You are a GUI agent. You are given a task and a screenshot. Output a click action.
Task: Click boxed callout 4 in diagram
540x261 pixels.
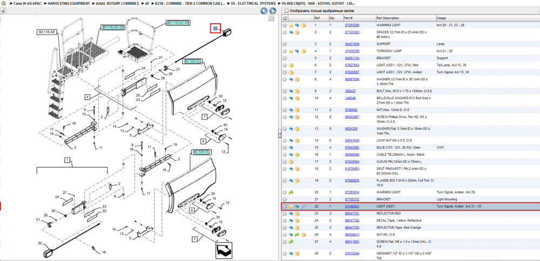tap(88, 97)
